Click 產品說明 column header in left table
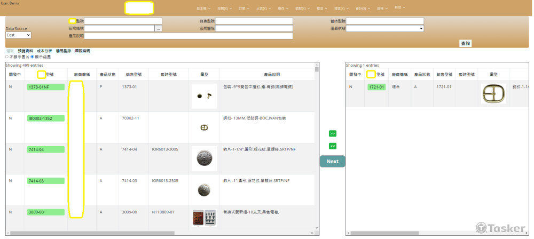534x239 pixels. pos(272,74)
